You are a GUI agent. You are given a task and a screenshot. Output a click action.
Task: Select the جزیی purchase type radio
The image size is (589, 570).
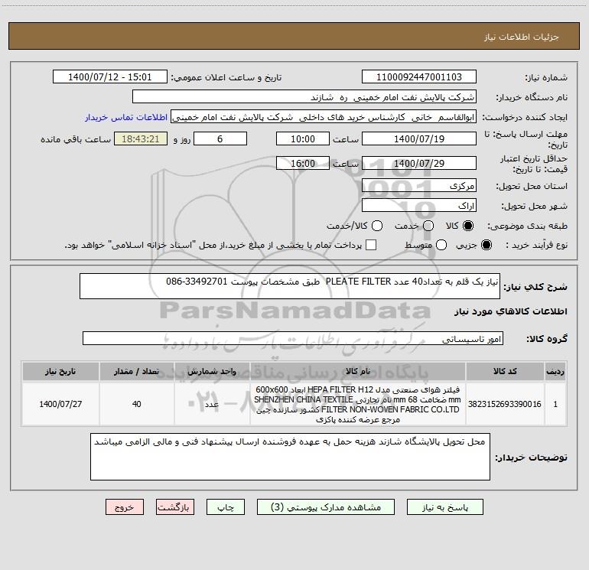pos(486,245)
